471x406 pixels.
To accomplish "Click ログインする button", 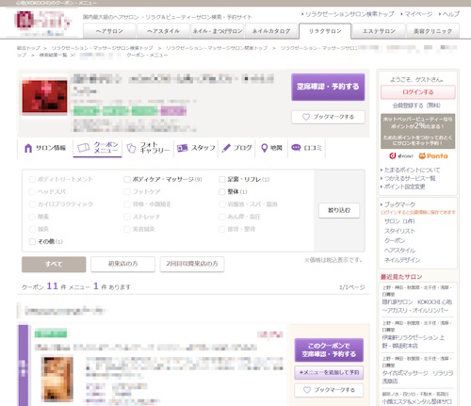I will click(417, 92).
